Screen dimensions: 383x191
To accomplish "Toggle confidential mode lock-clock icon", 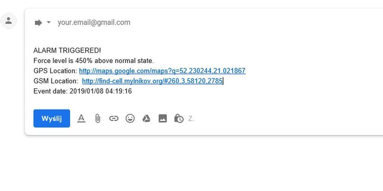I will click(x=179, y=118).
